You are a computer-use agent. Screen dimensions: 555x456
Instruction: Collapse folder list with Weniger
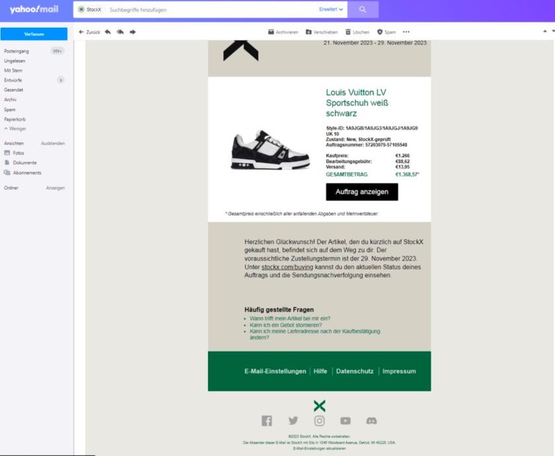point(15,129)
